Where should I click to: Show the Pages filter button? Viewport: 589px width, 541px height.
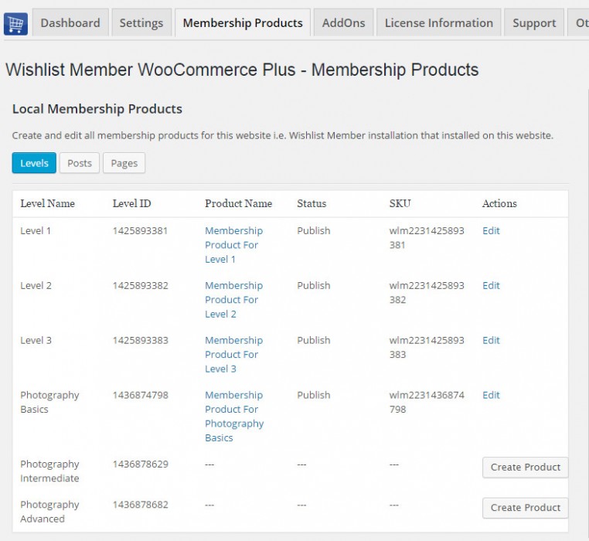point(124,163)
